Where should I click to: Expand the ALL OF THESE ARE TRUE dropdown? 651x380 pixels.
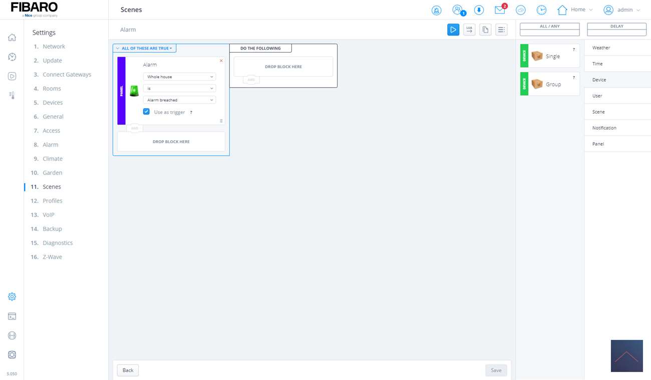(x=144, y=49)
